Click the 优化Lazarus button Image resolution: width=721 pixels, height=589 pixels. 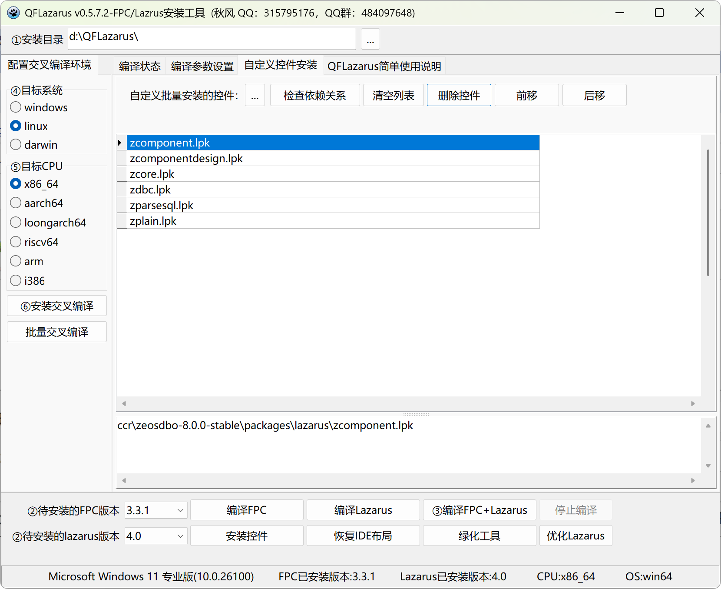click(576, 536)
